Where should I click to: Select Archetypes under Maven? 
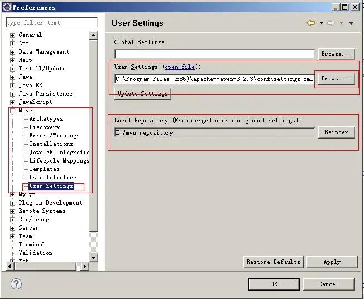coord(46,118)
